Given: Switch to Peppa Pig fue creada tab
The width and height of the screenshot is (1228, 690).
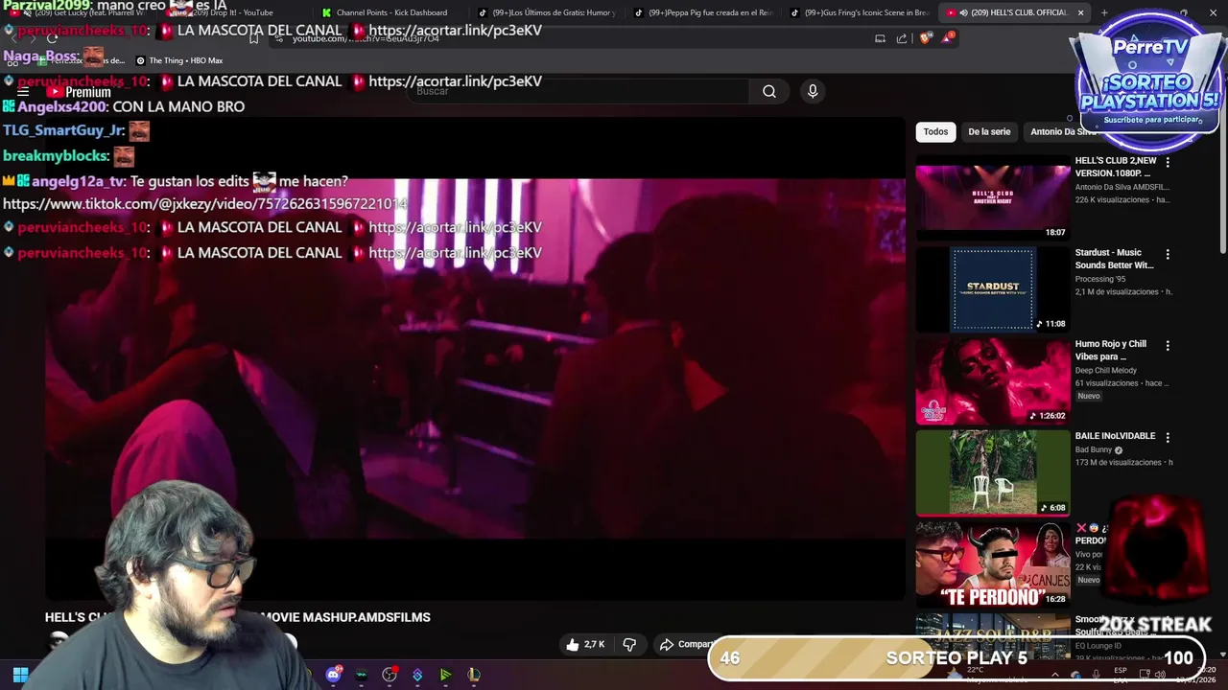Looking at the screenshot, I should pos(705,12).
